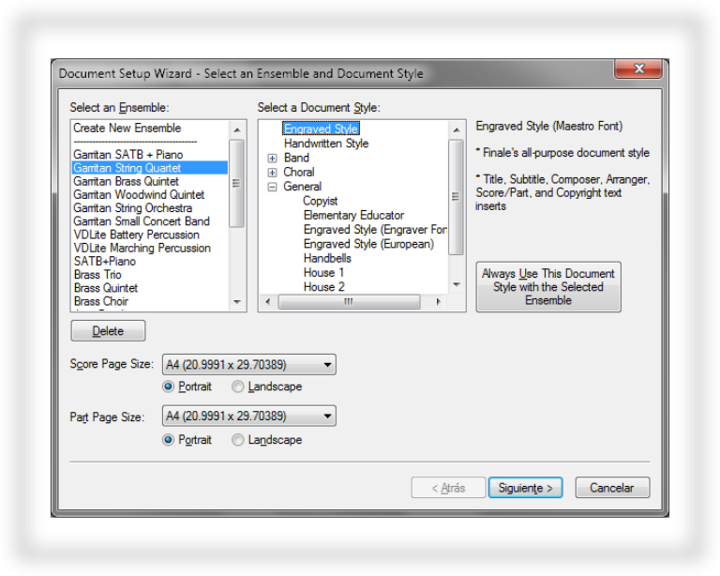
Task: Choose Create New Ensemble in list
Action: point(127,129)
